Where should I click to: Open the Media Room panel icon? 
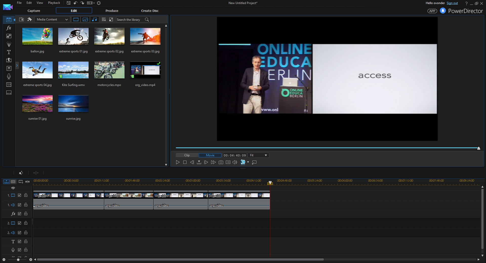(9, 20)
